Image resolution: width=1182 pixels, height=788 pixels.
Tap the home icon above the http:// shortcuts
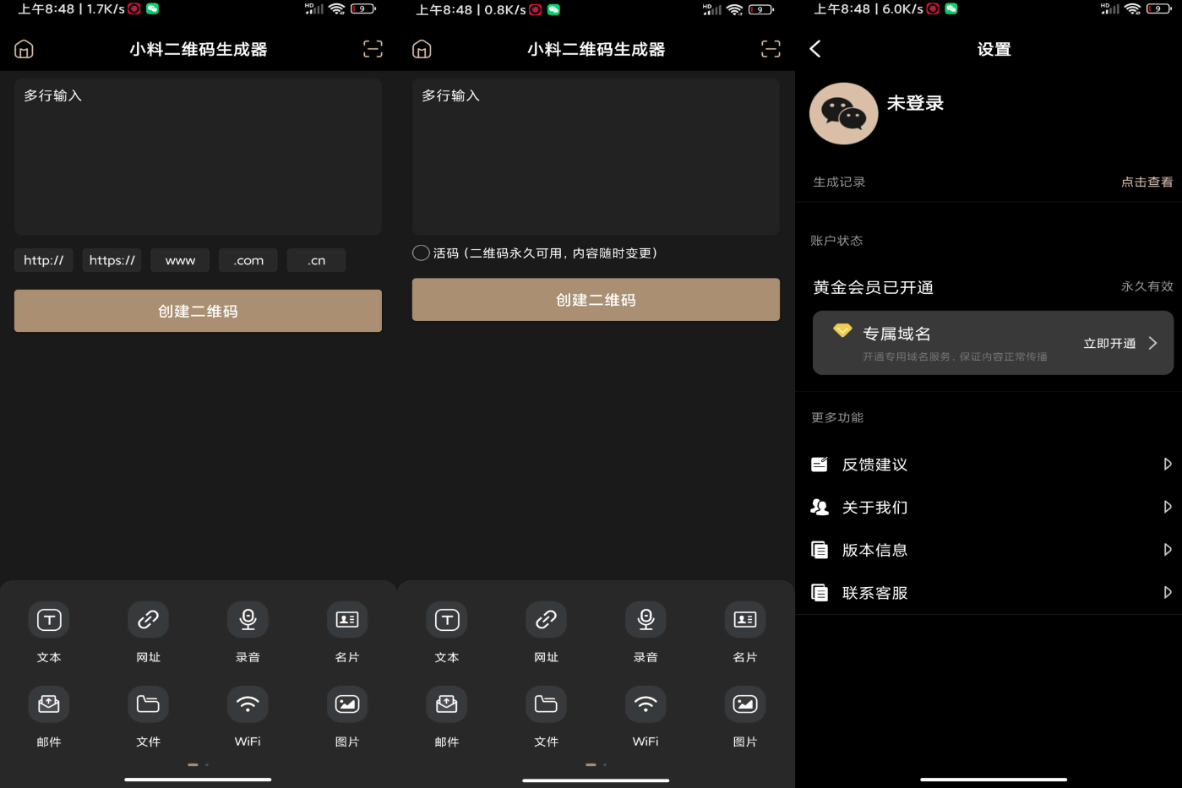click(x=24, y=49)
